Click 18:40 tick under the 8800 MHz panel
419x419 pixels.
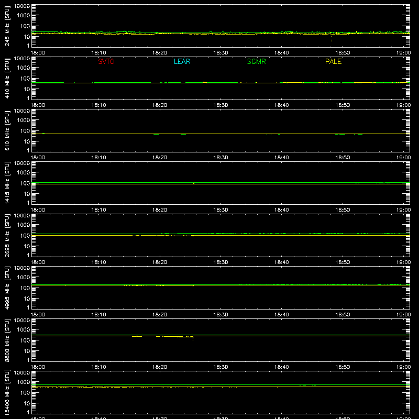point(282,367)
